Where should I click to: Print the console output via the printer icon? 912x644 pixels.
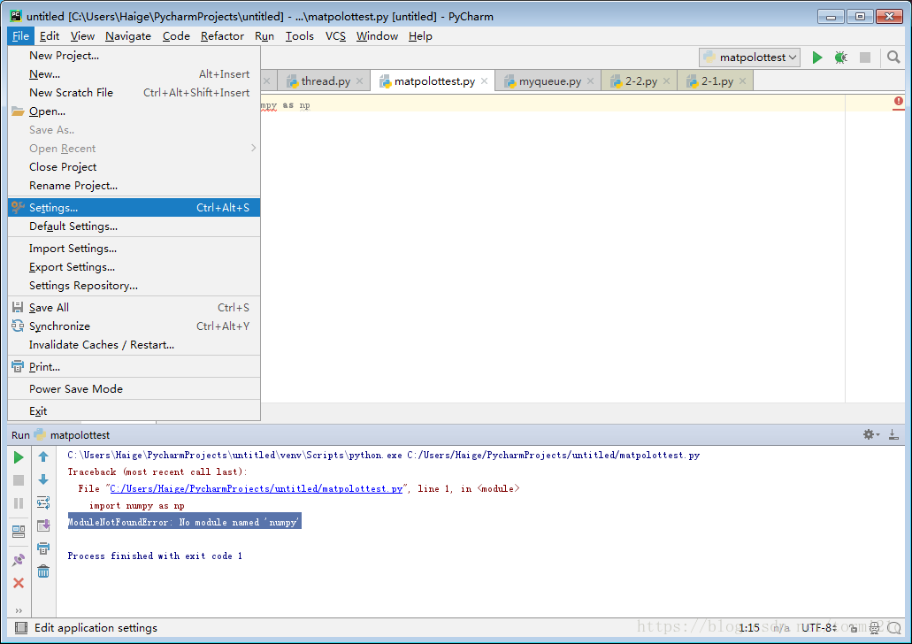[43, 548]
